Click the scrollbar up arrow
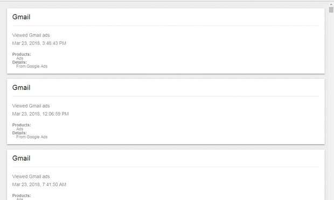The height and width of the screenshot is (200, 334). [x=331, y=4]
